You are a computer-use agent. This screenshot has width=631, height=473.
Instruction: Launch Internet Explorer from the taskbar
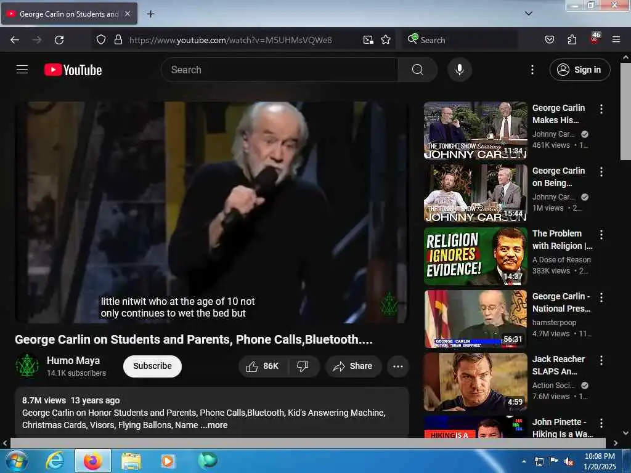(55, 461)
